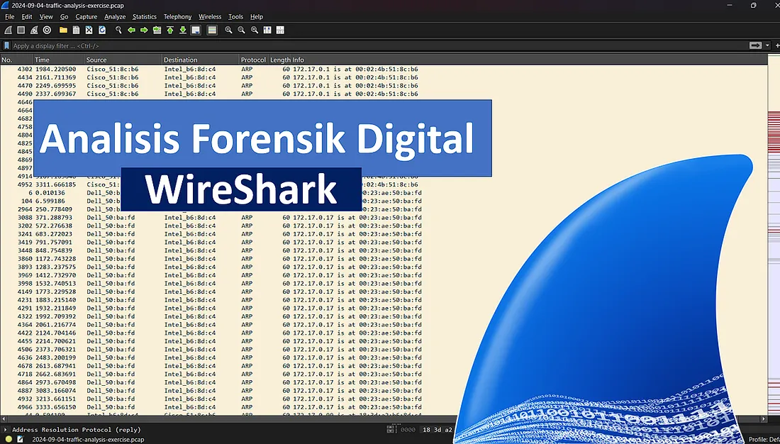Toggle auto-scroll during live capture
The image size is (780, 444).
196,30
